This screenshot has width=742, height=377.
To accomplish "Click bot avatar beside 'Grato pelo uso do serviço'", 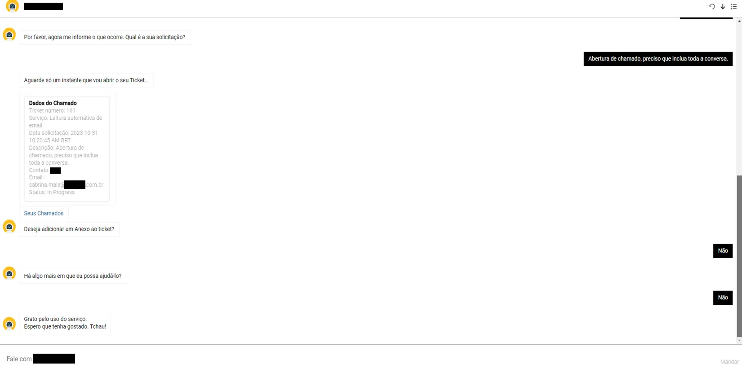I will tap(9, 324).
